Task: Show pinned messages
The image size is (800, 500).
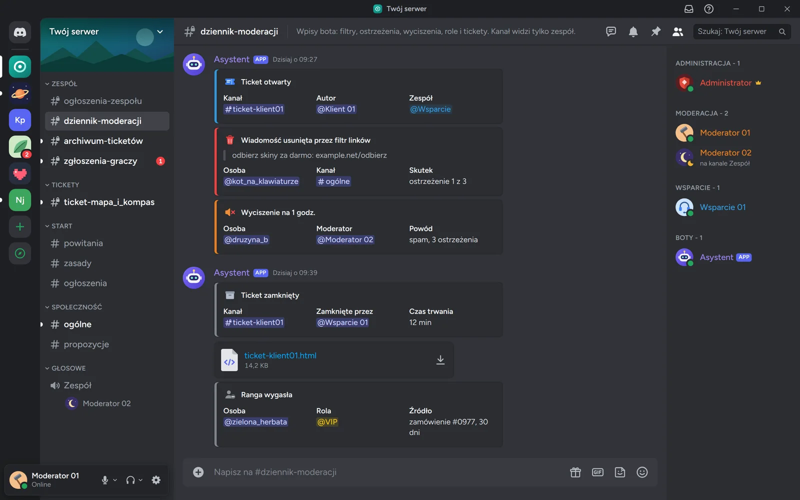Action: pos(655,31)
